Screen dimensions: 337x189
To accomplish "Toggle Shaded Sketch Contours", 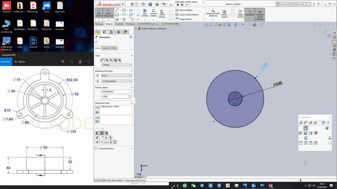I will pos(260,14).
